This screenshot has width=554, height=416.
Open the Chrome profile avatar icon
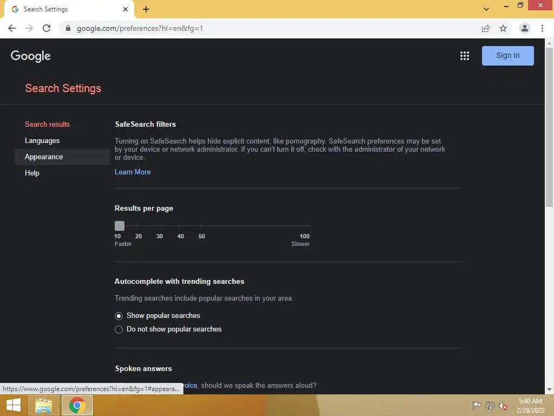525,28
